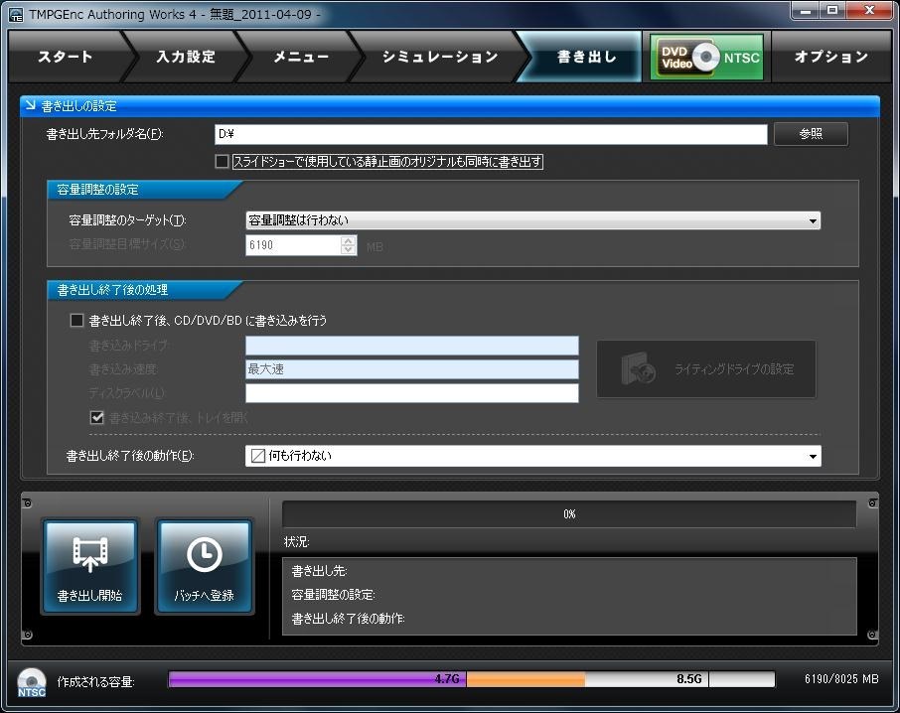Click the NTSC indicator icon bottom left

point(30,681)
